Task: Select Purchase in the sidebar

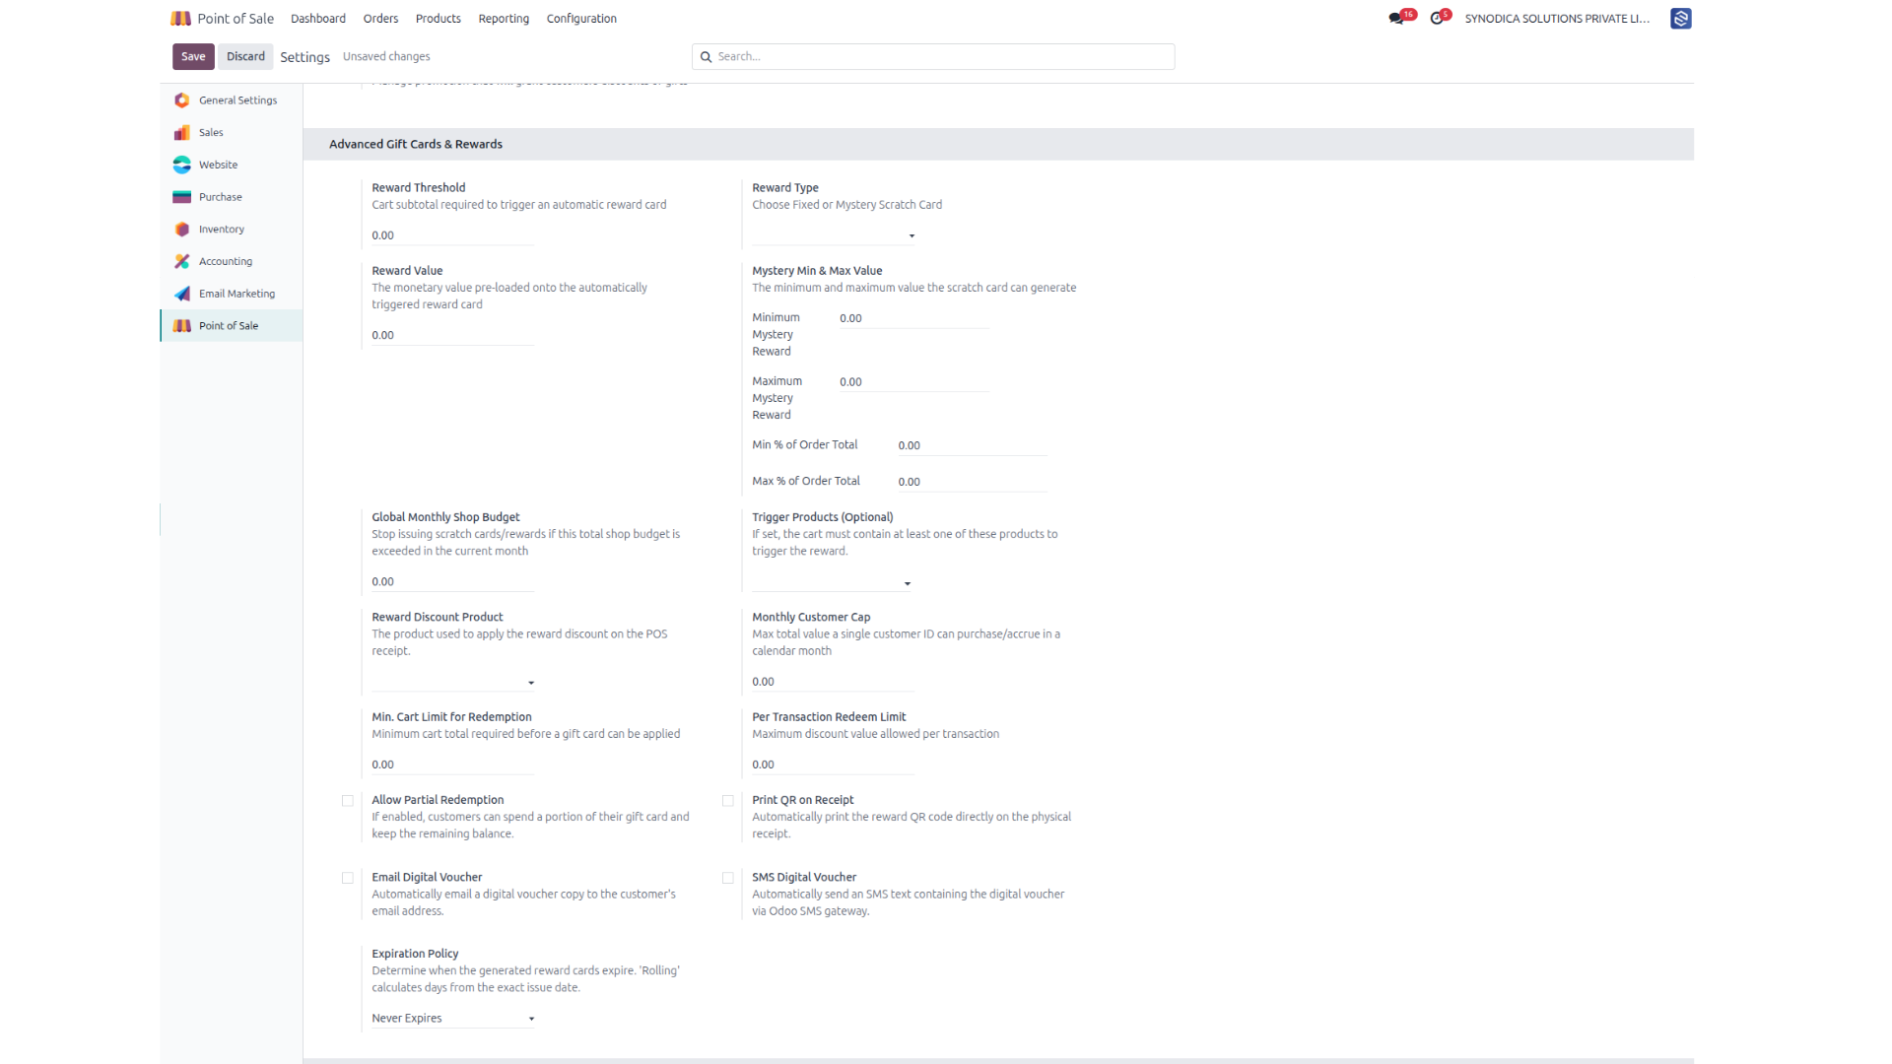Action: 232,197
